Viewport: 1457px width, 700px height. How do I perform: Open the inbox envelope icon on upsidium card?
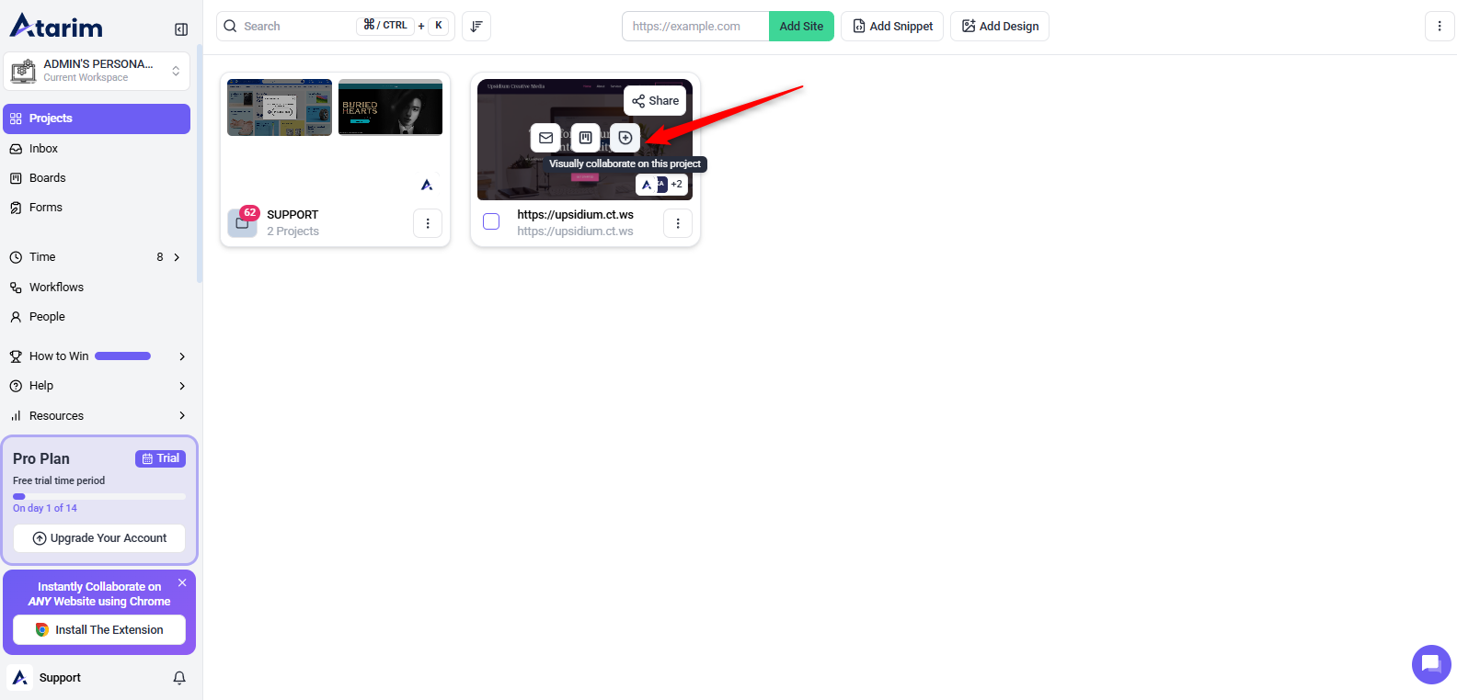[545, 138]
